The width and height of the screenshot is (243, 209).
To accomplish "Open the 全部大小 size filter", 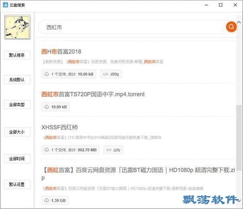I will point(17,132).
